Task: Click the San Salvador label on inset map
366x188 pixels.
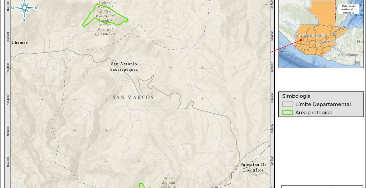Action: (x=347, y=55)
